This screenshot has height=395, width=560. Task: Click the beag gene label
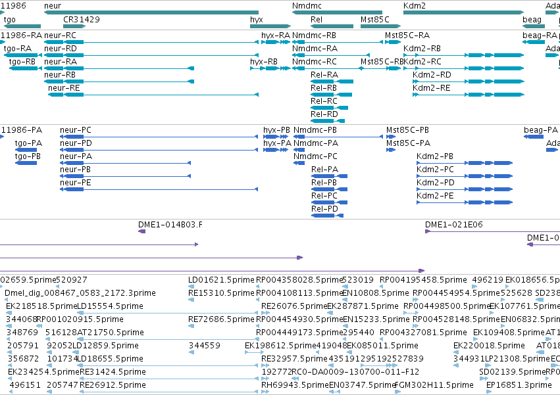coord(532,20)
